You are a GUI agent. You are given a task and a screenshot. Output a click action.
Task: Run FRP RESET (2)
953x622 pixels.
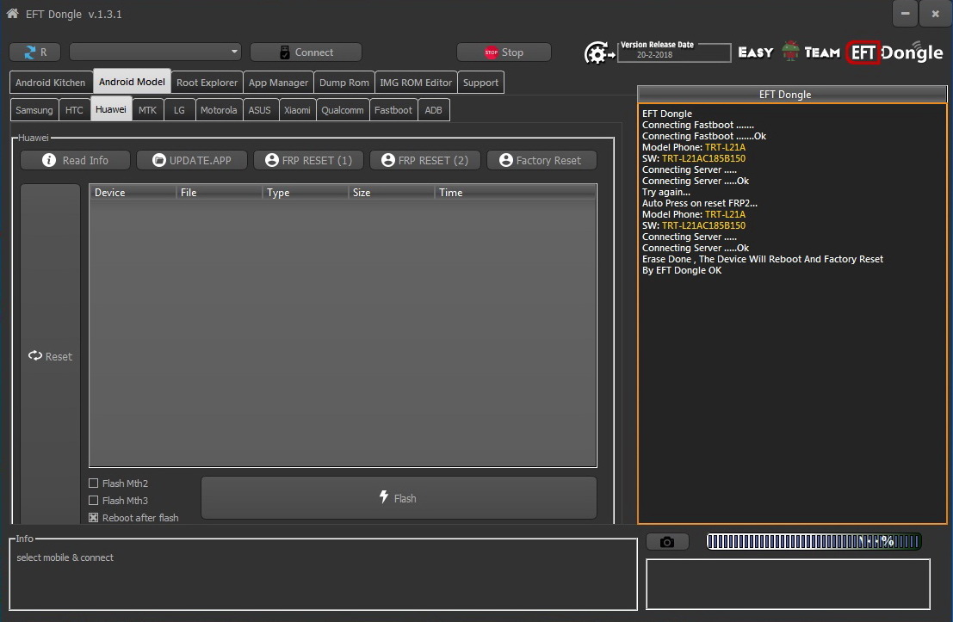(x=424, y=160)
